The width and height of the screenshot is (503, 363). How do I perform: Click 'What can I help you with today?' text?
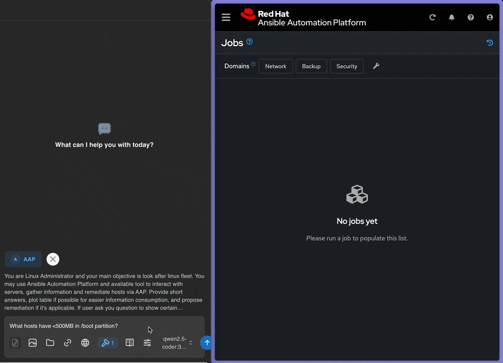click(x=104, y=145)
